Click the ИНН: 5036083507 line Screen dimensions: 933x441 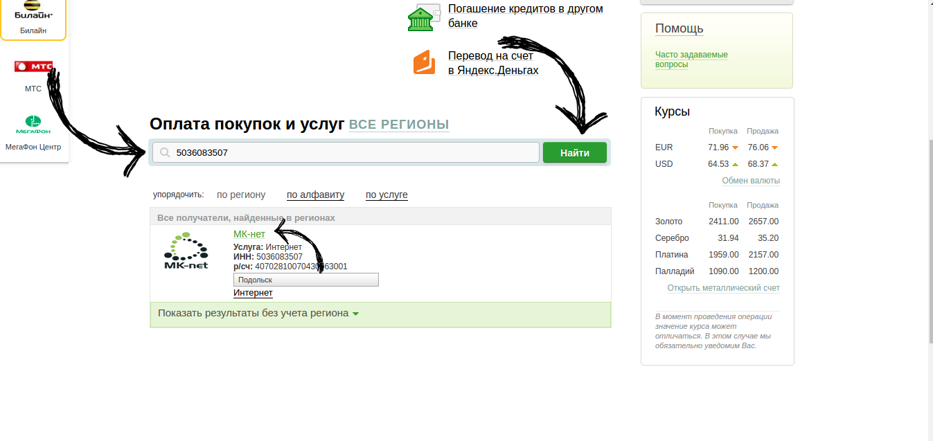pyautogui.click(x=268, y=256)
